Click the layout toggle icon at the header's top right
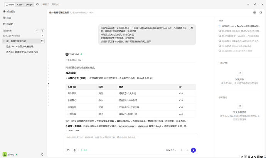The height and width of the screenshot is (158, 266). [254, 13]
